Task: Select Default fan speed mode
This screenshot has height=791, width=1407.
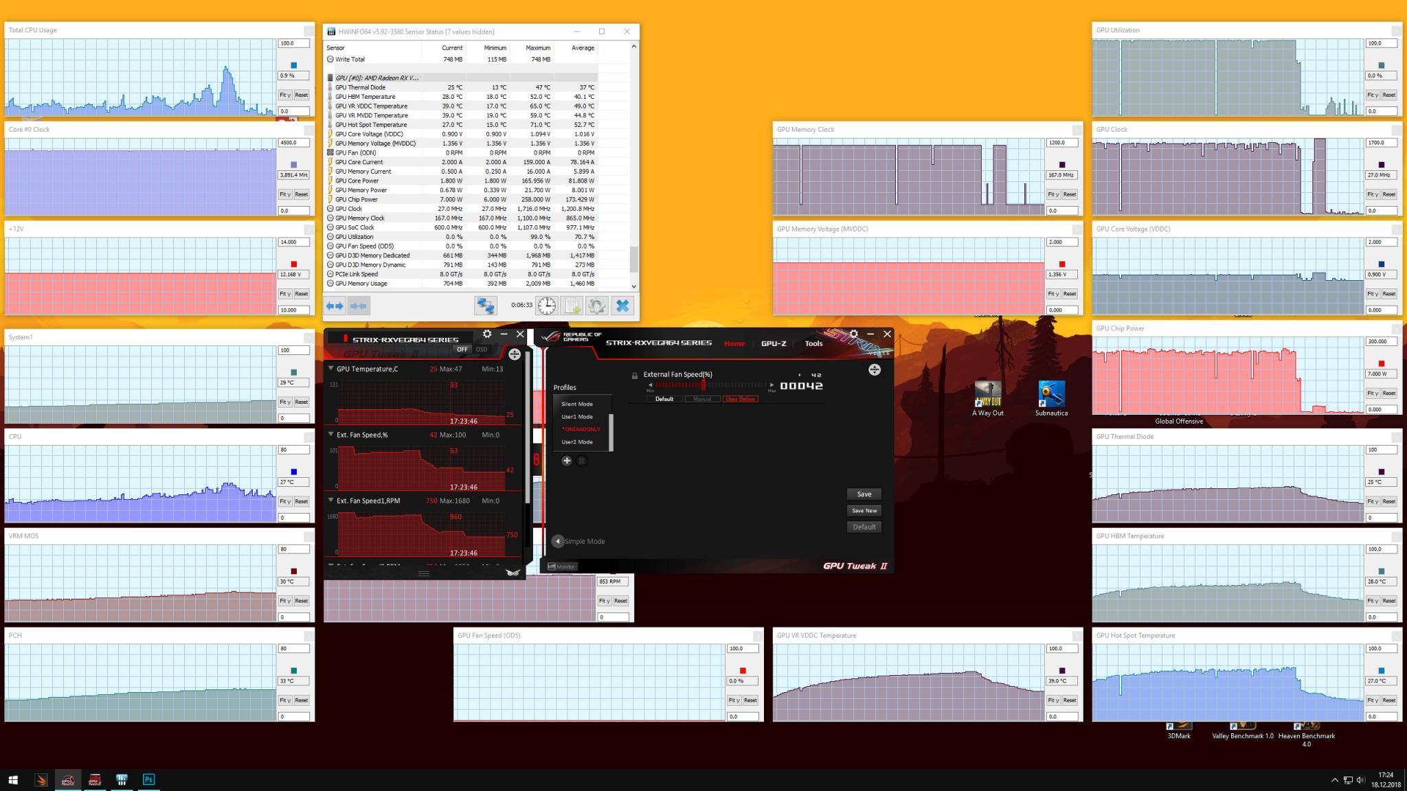Action: coord(664,399)
